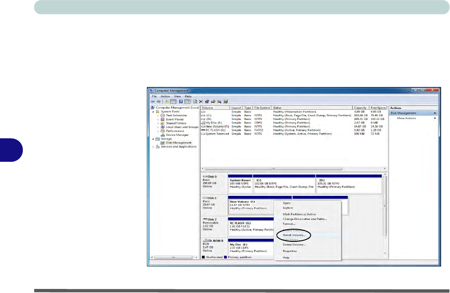The height and width of the screenshot is (293, 450).
Task: Select Task Scheduler in the tree
Action: tap(176, 115)
